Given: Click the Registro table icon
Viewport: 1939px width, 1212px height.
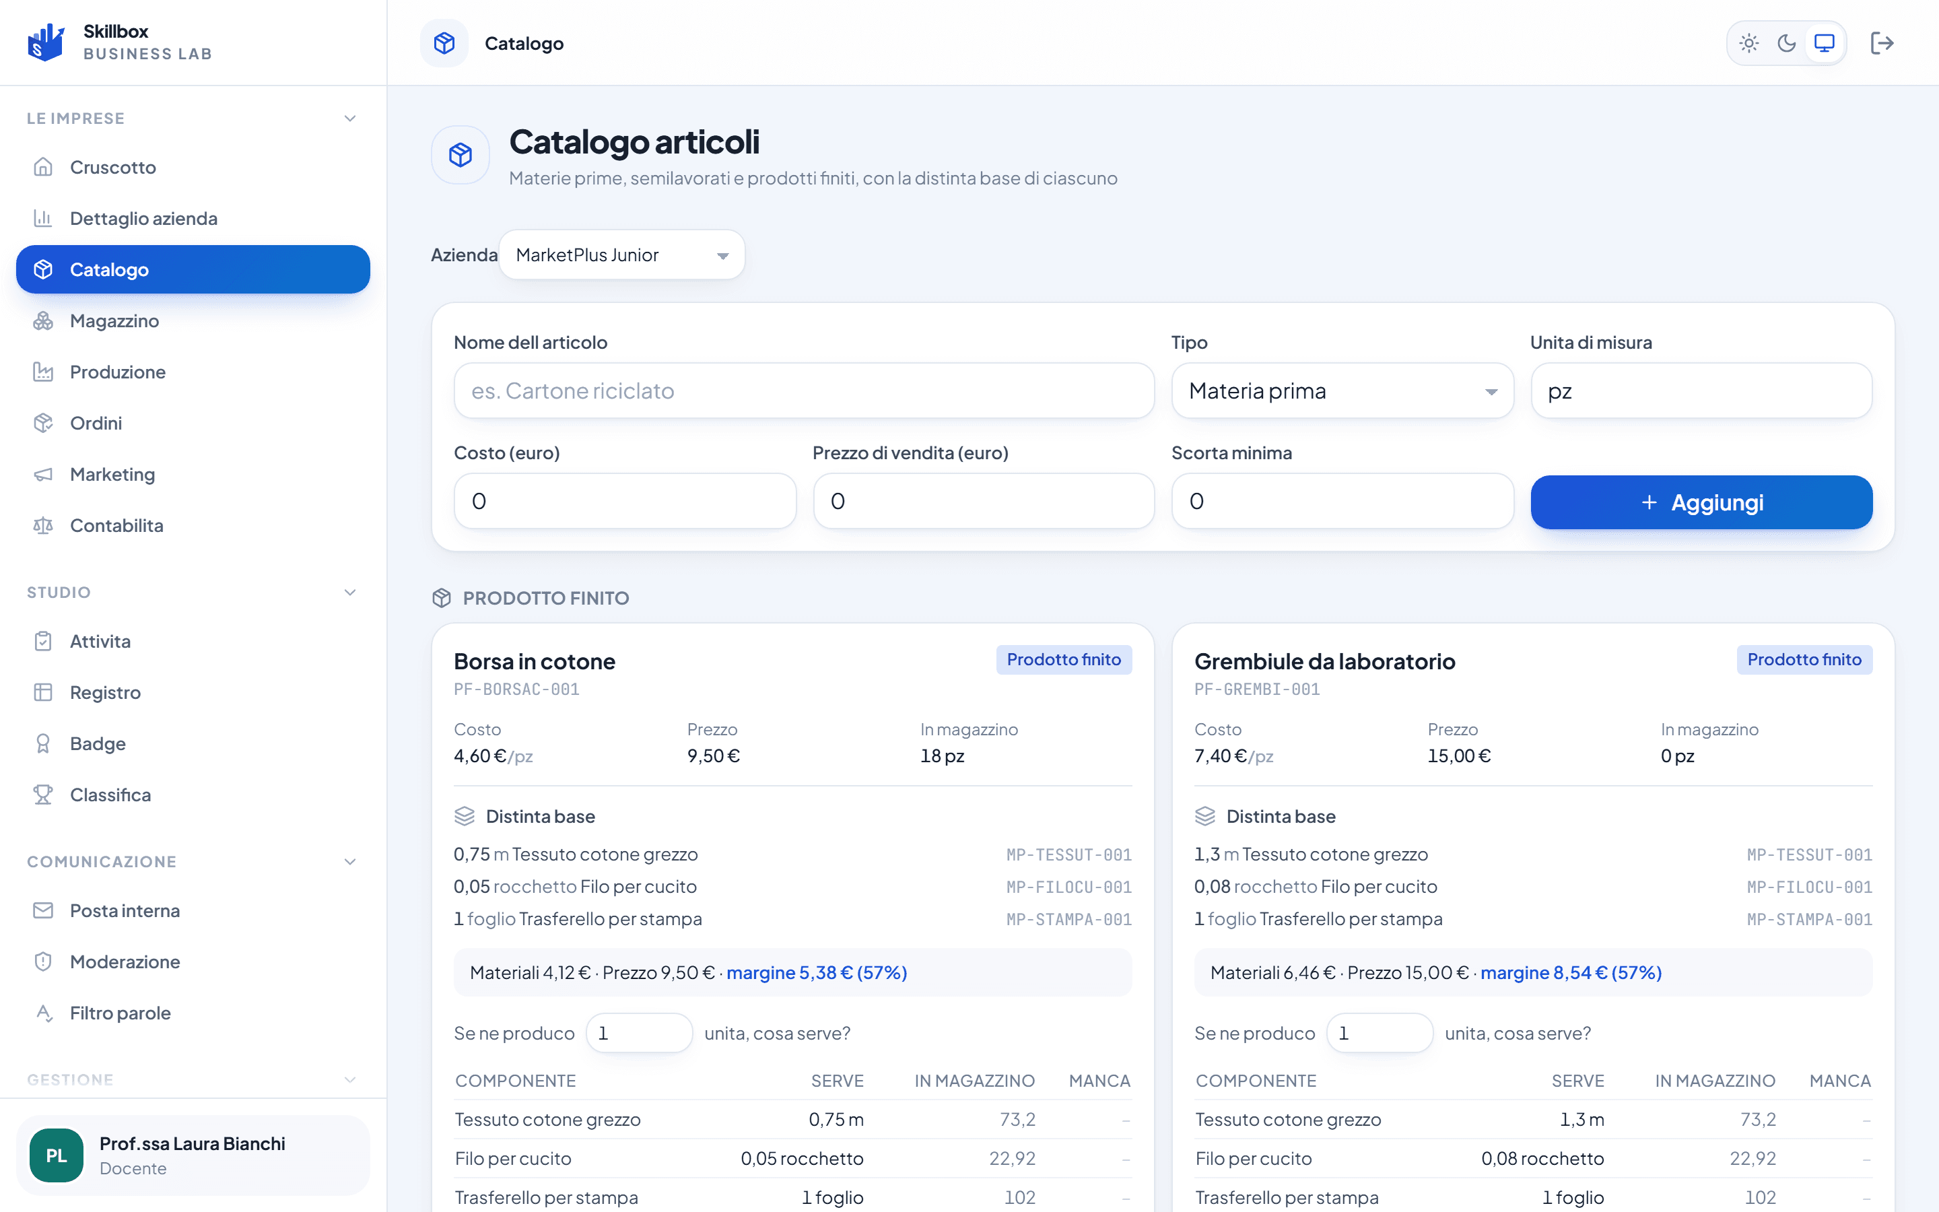Looking at the screenshot, I should (x=43, y=693).
